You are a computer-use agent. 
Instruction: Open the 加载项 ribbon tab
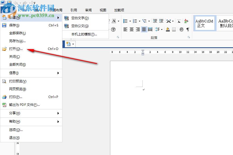119,10
